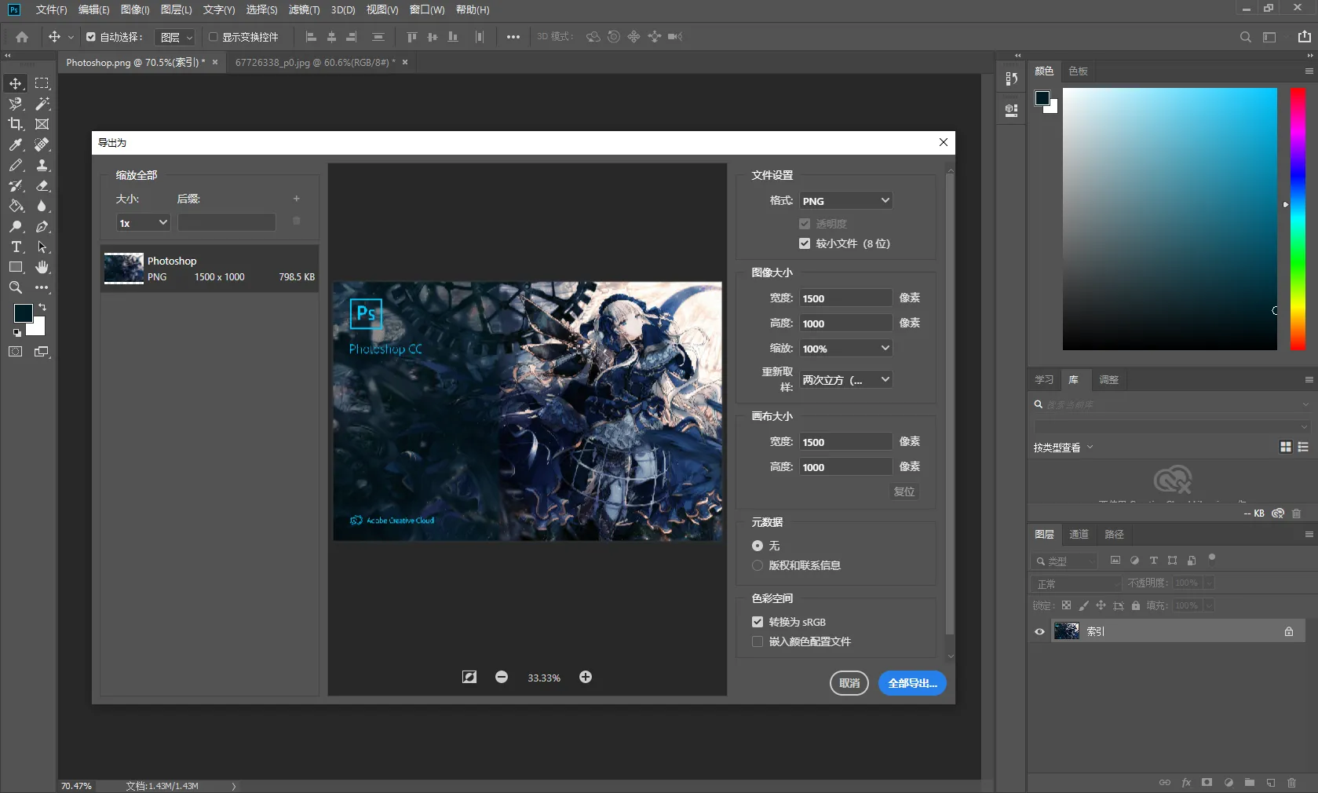This screenshot has height=793, width=1318.
Task: Select the Hand tool
Action: point(42,267)
